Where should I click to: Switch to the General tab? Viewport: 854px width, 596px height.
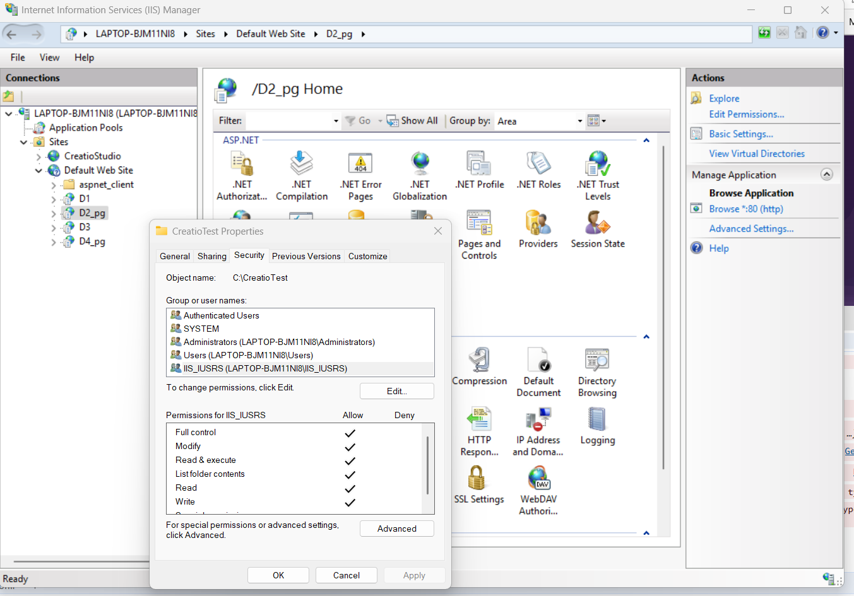pyautogui.click(x=175, y=256)
